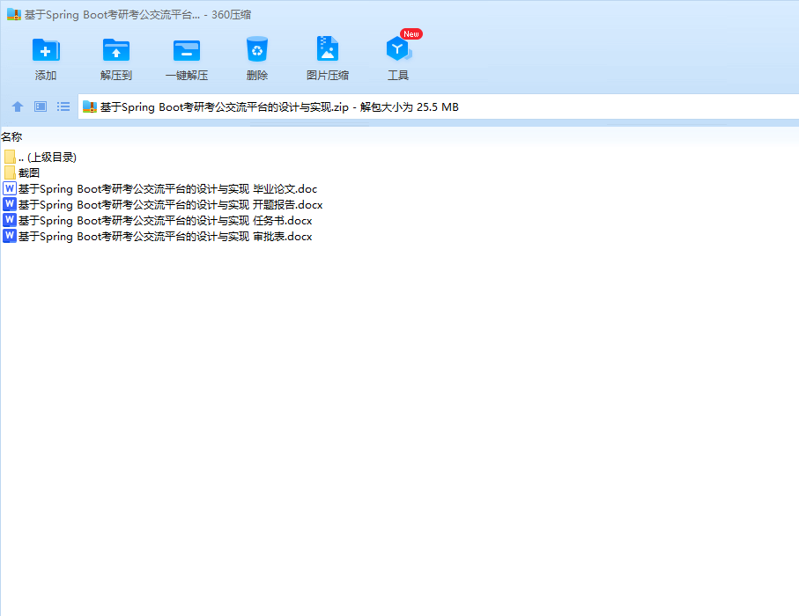Click the Word icon of 开题报告.docx
The height and width of the screenshot is (616, 799).
tap(10, 205)
